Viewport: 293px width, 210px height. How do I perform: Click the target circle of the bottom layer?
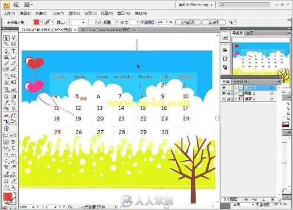(x=271, y=99)
